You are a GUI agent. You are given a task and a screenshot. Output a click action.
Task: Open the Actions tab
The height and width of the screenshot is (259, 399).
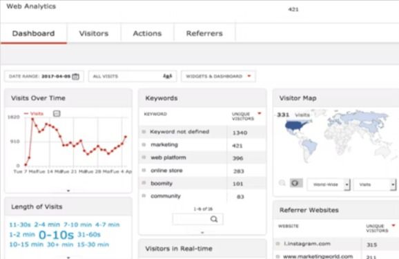click(147, 33)
